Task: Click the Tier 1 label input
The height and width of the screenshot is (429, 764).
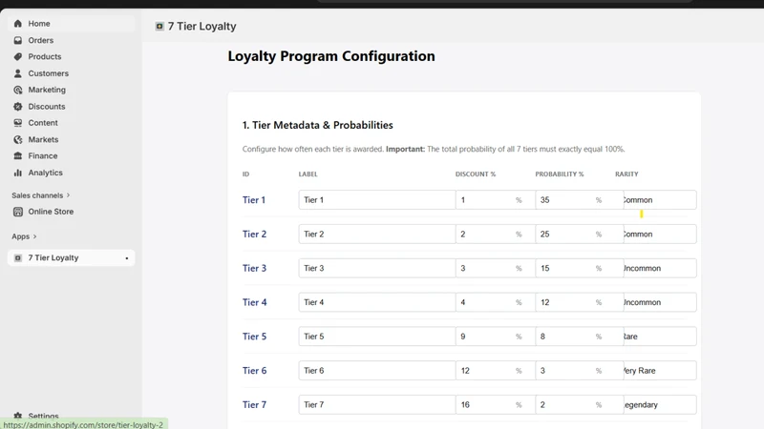Action: click(376, 200)
